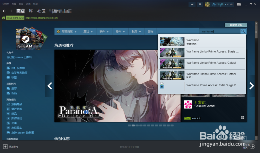Open the 热销商品 link
260x153 pixels.
[x=17, y=104]
